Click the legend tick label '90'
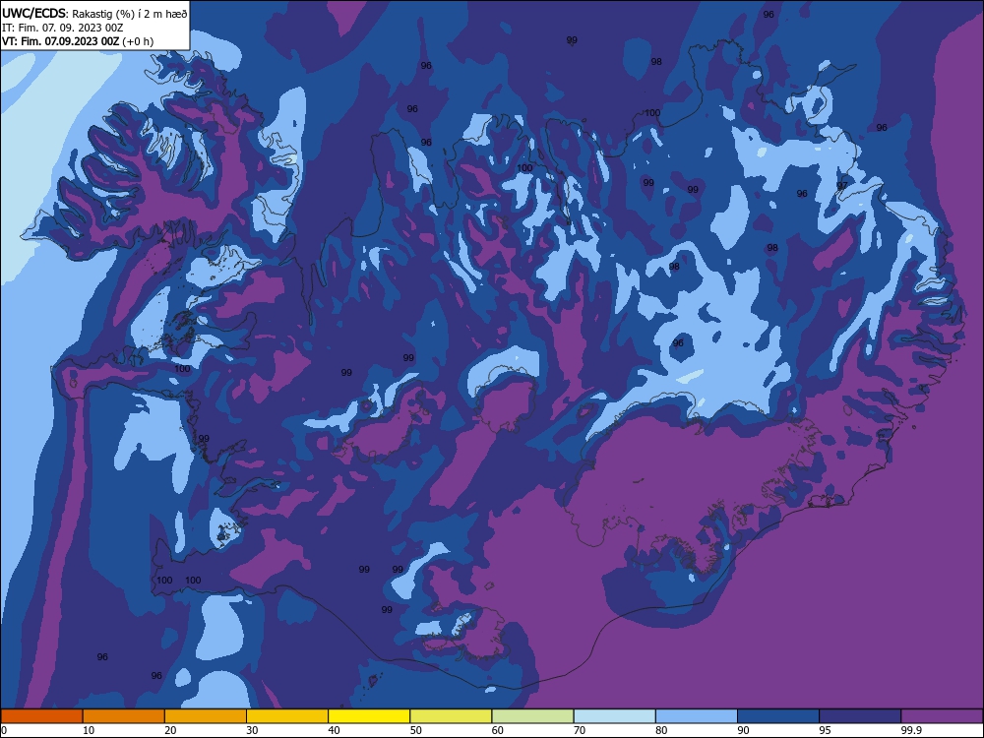 (744, 730)
